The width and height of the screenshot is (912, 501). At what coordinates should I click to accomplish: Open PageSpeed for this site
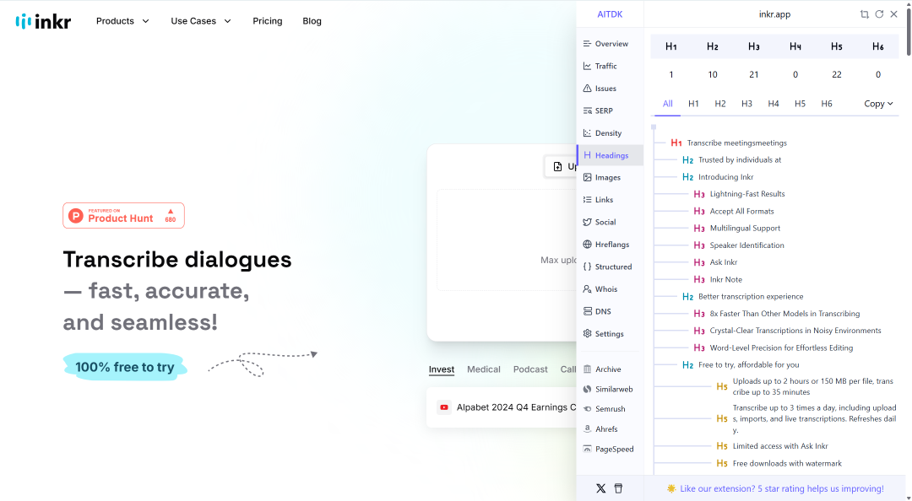tap(610, 449)
